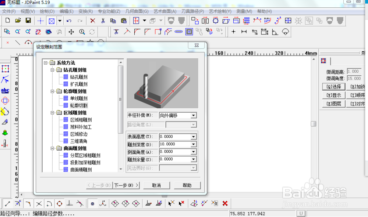The width and height of the screenshot is (368, 217).
Task: Click the green cone surface icon in left sidebar
Action: 5,133
